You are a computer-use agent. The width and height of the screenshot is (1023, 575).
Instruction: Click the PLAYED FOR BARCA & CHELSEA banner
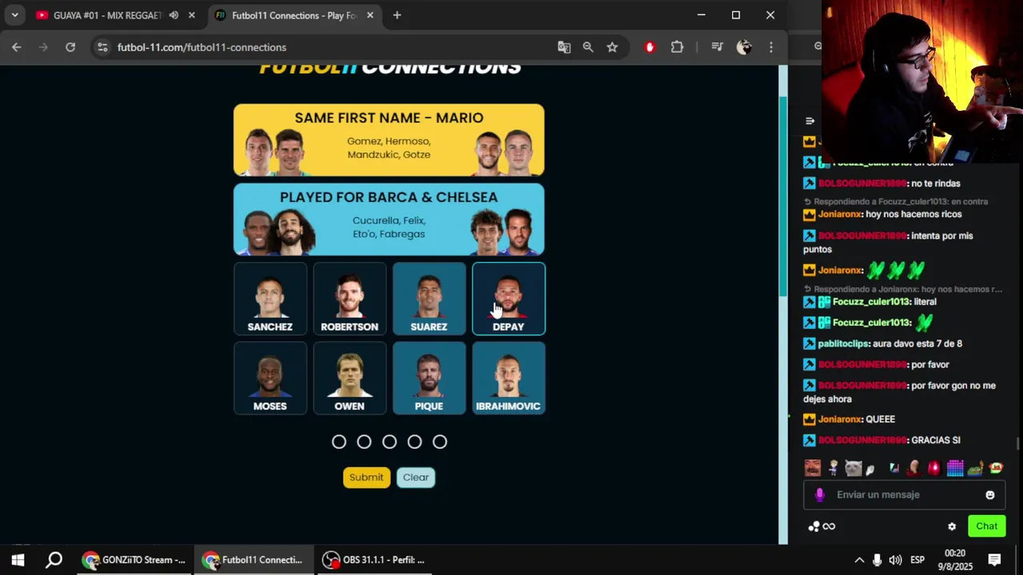[389, 219]
